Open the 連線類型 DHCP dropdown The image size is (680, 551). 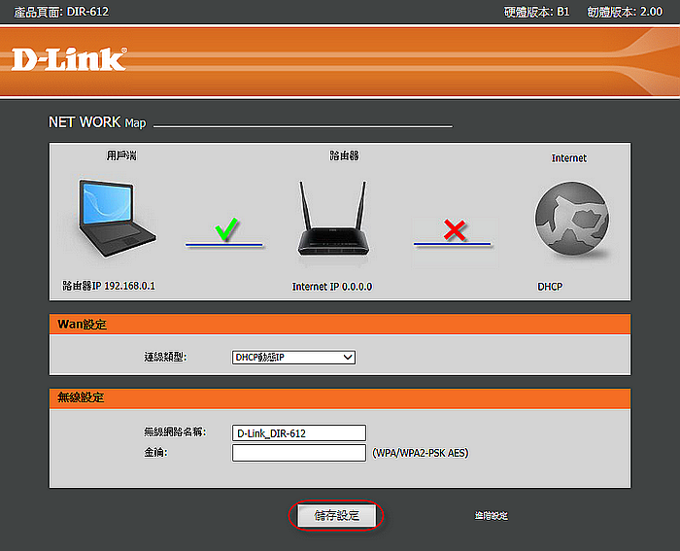pos(294,357)
